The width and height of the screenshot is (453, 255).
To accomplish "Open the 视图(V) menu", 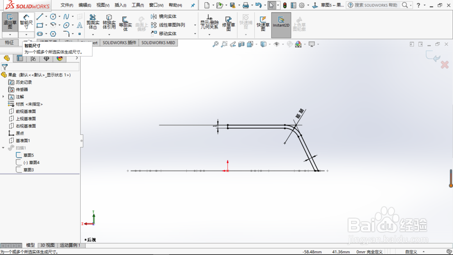I will click(x=102, y=5).
